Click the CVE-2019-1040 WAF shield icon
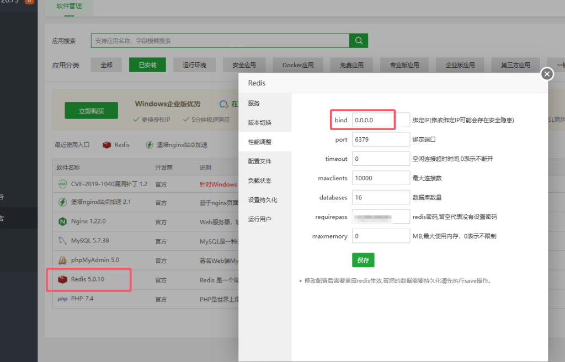 (62, 184)
